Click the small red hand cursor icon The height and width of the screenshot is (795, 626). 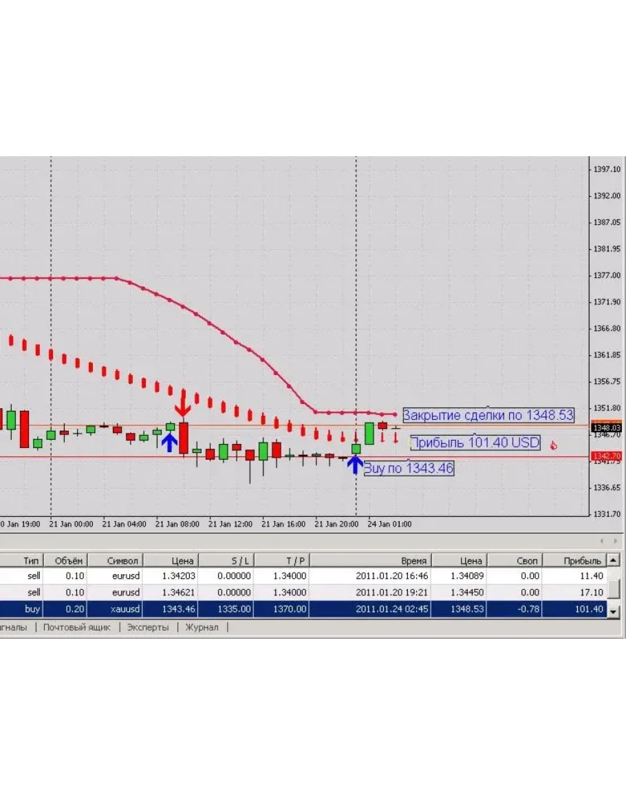553,446
